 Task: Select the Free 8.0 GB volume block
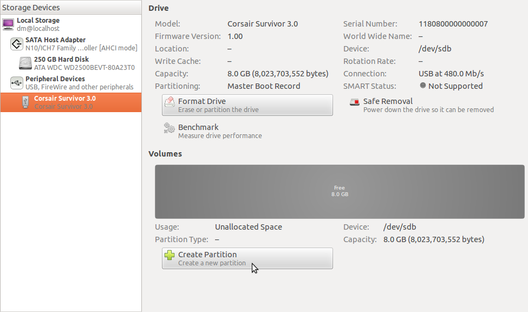(340, 191)
